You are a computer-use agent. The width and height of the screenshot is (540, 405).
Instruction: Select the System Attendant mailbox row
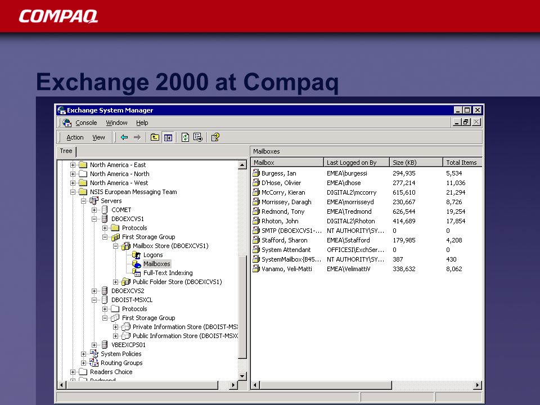(366, 250)
